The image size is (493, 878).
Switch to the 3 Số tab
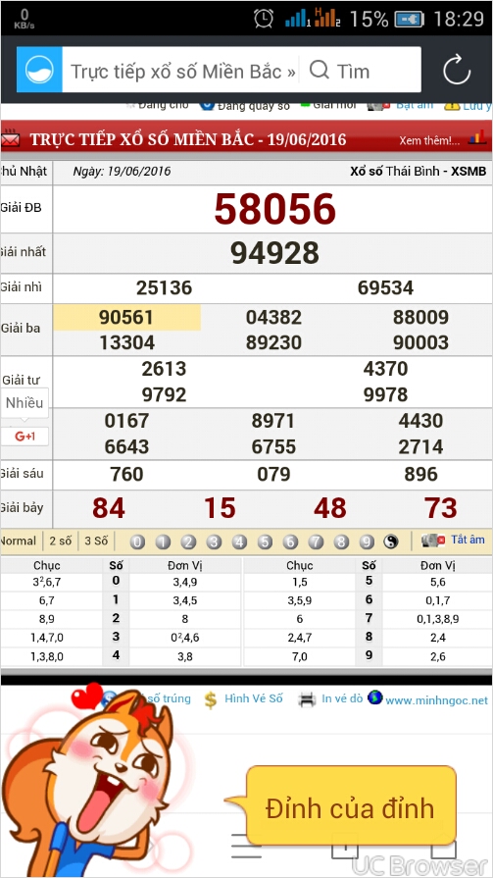pos(96,541)
